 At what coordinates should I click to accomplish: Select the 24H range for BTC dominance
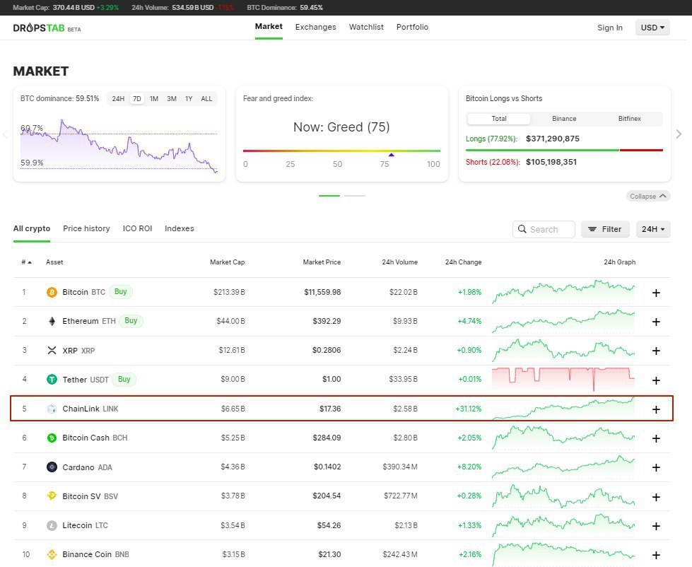click(x=118, y=99)
